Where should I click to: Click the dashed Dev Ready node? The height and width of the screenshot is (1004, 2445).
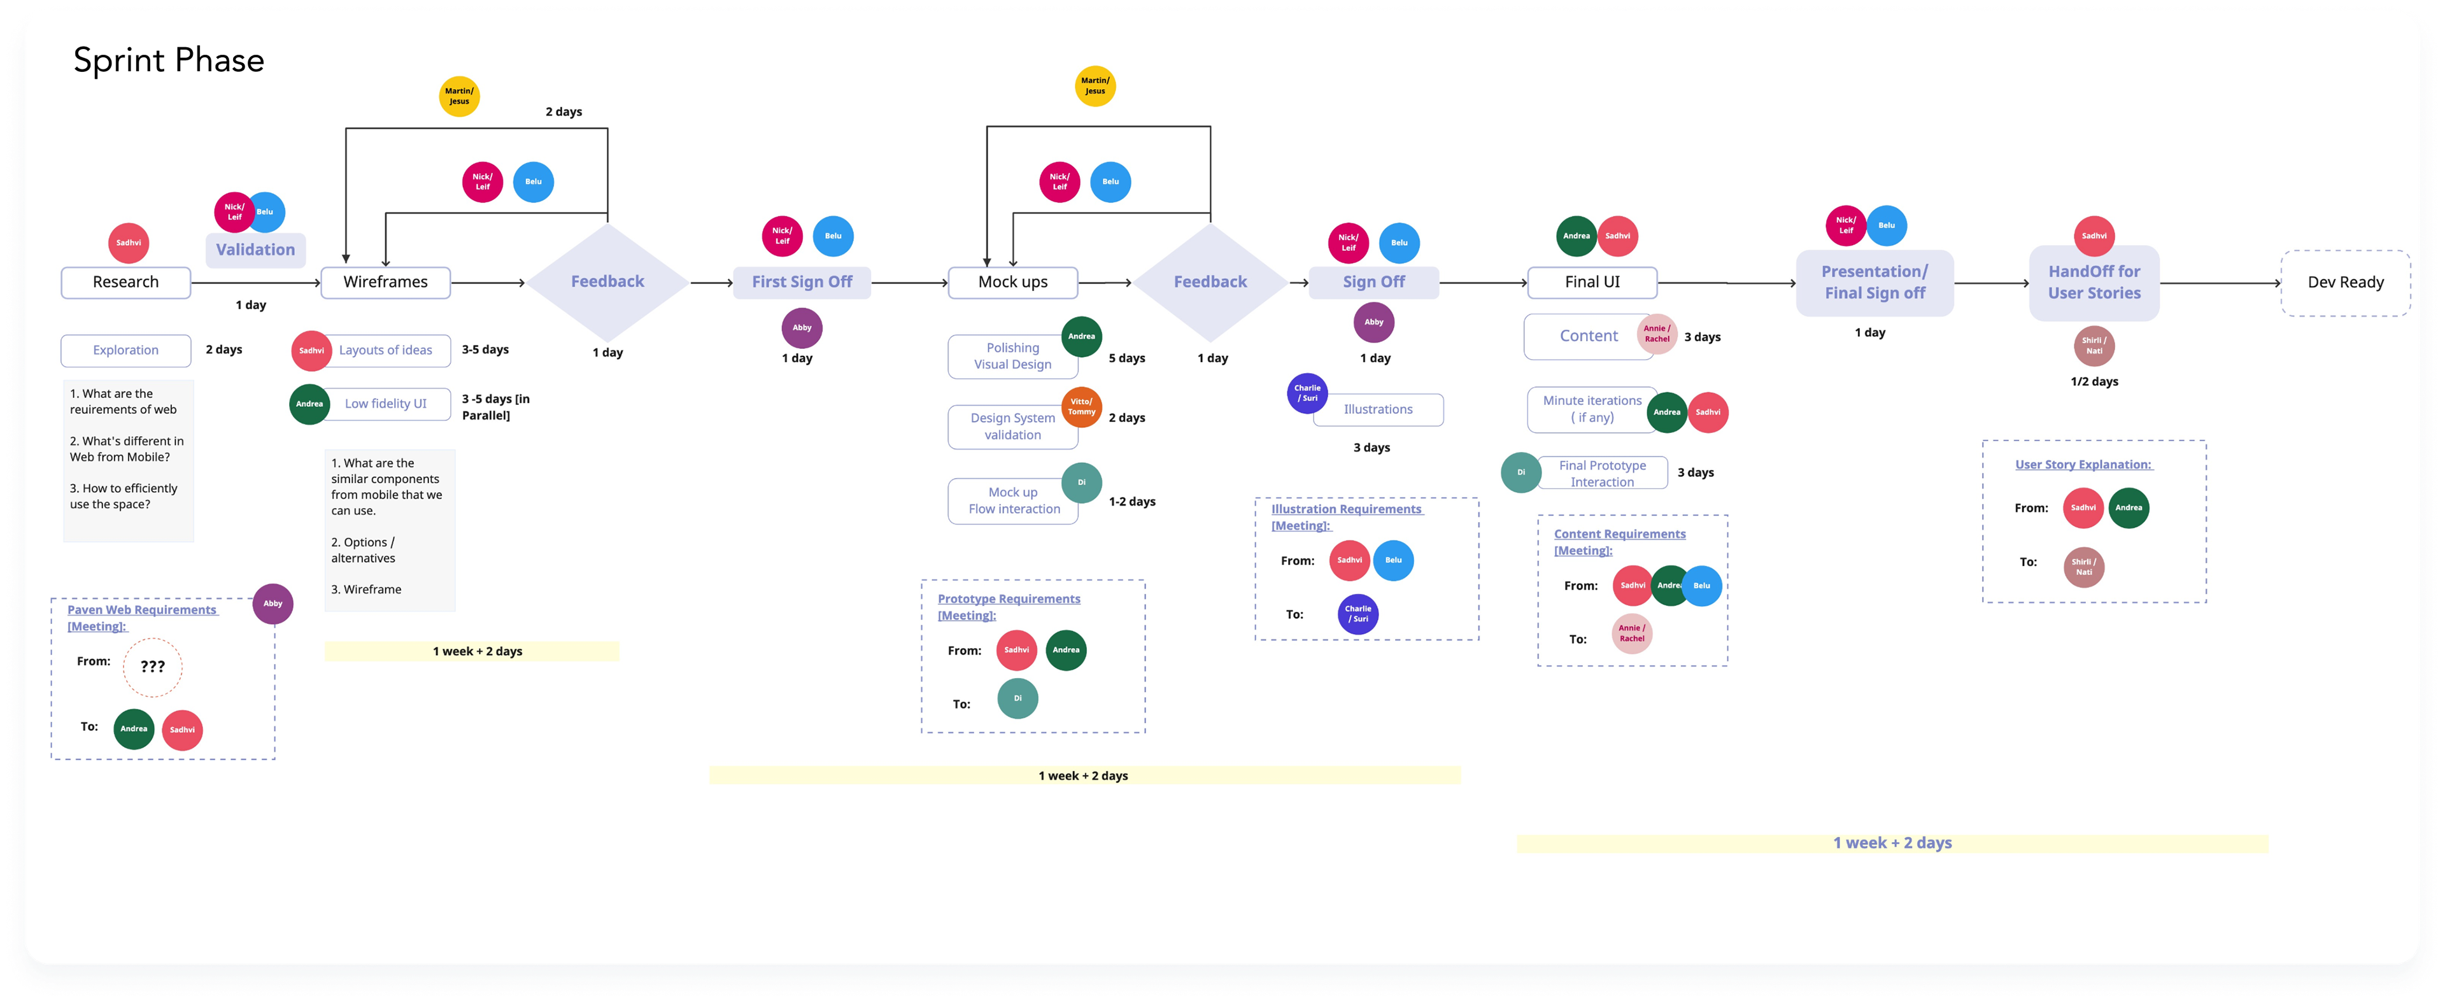point(2345,283)
